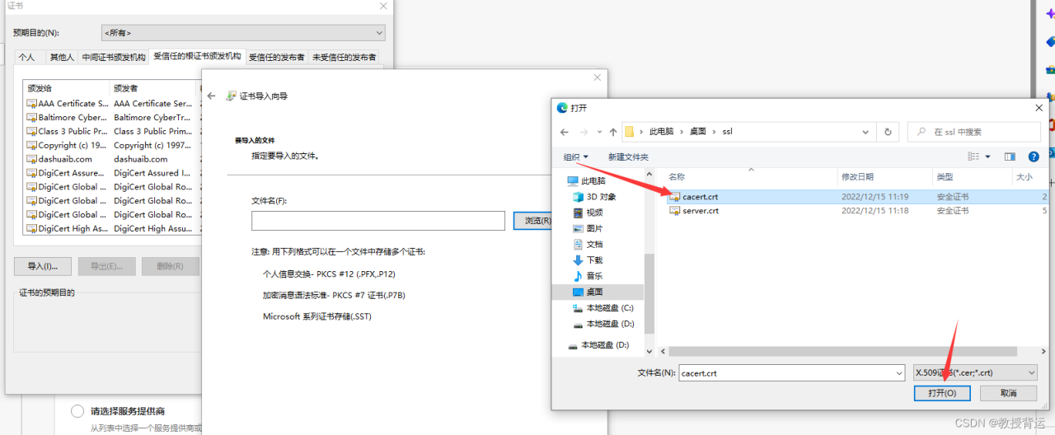Open the recent locations chevron beside forward arrow
This screenshot has width=1055, height=435.
[x=598, y=132]
